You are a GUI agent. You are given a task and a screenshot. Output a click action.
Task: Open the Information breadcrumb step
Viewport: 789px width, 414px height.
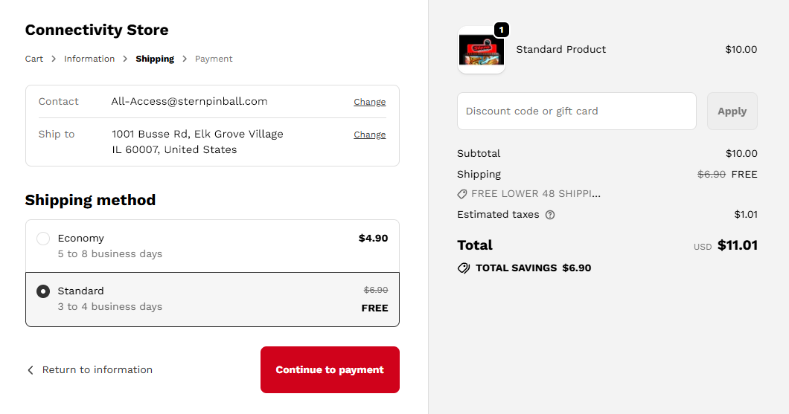[x=89, y=59]
